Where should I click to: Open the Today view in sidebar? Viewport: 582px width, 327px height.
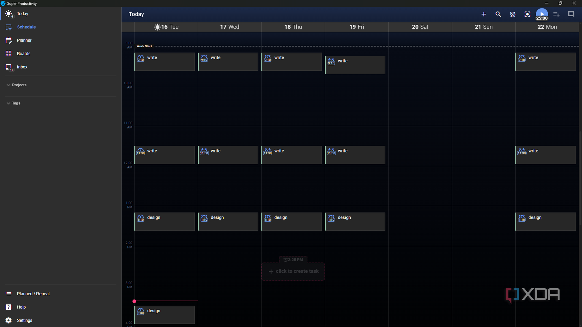pos(61,14)
